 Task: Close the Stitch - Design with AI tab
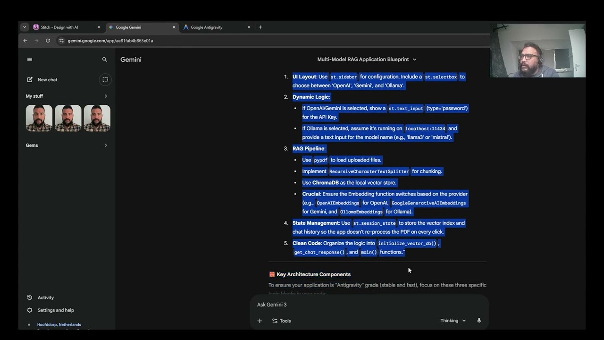(99, 27)
